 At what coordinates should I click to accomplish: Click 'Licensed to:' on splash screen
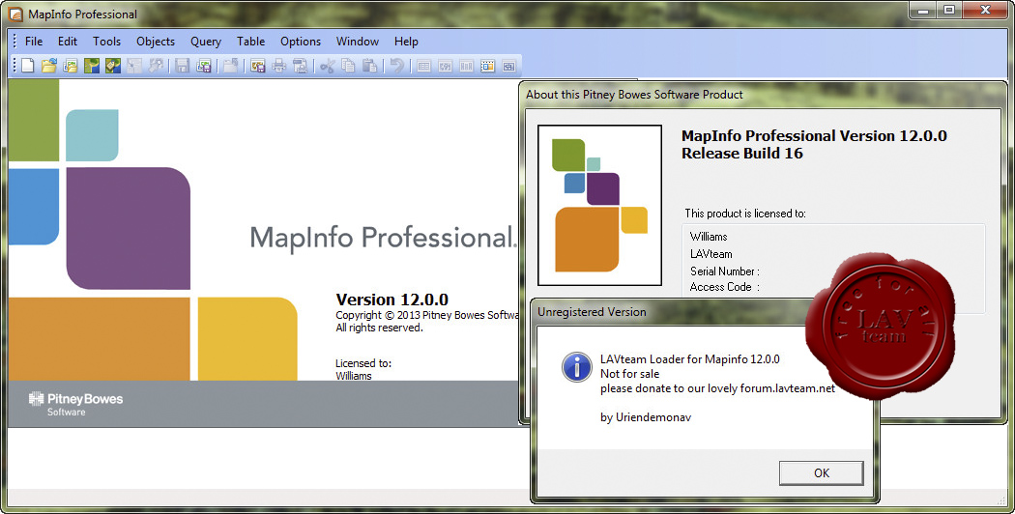363,363
